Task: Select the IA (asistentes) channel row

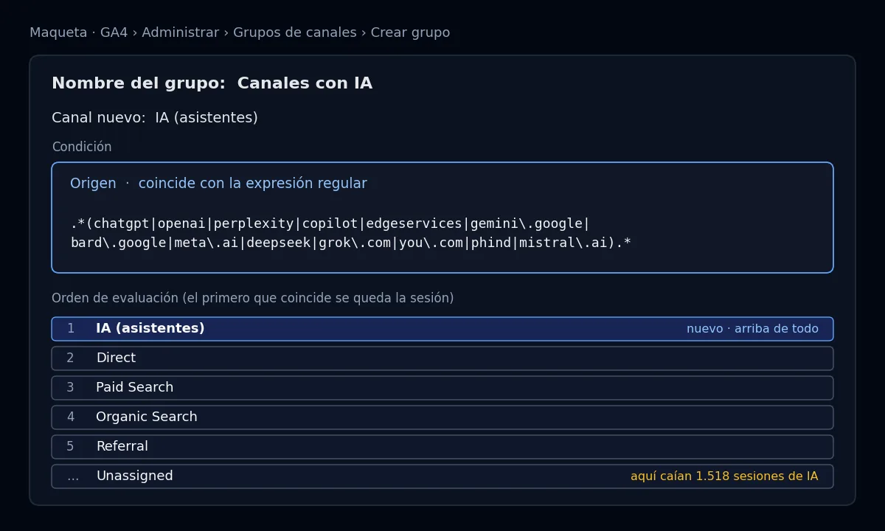Action: tap(442, 329)
